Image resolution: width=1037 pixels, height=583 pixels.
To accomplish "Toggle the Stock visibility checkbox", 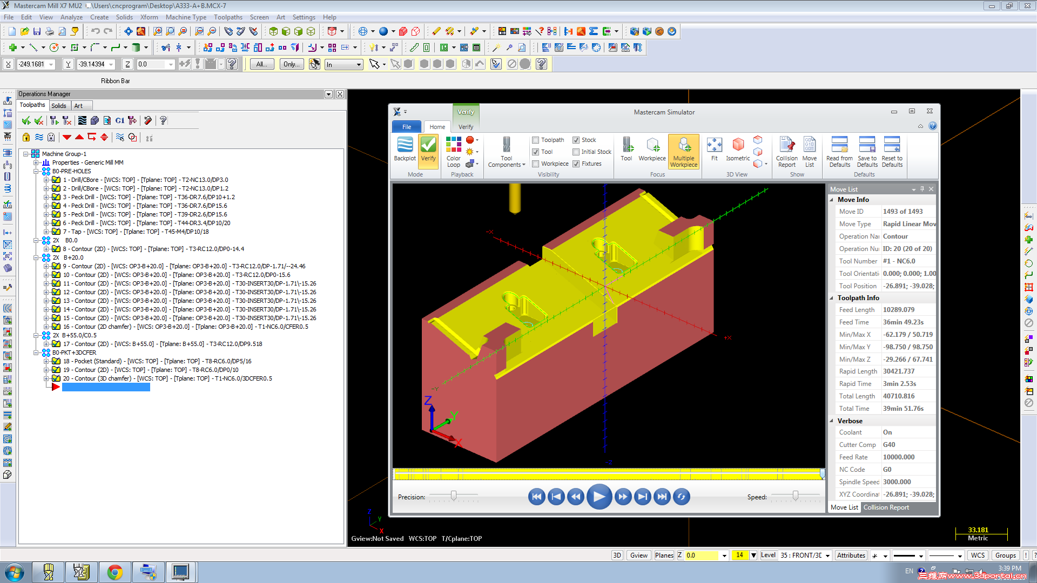I will (x=576, y=140).
